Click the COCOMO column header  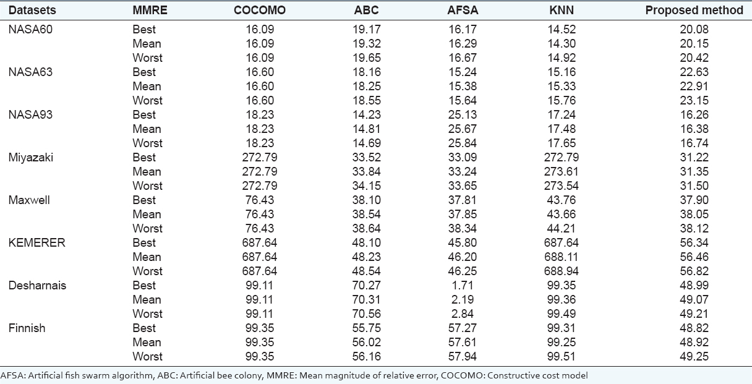click(262, 11)
